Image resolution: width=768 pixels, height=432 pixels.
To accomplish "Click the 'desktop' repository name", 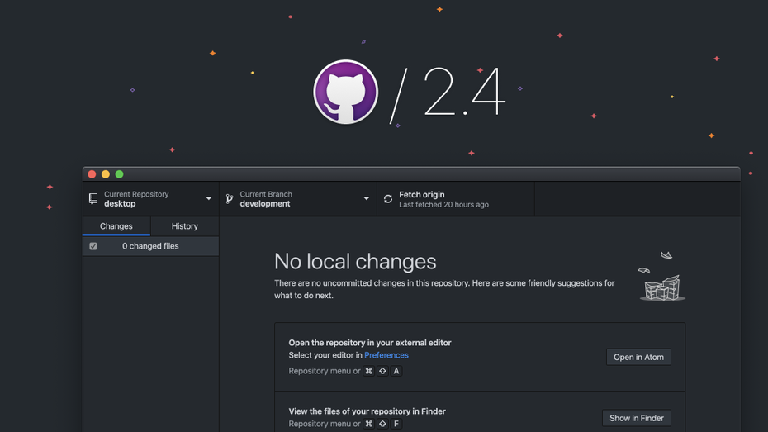I will [x=120, y=204].
